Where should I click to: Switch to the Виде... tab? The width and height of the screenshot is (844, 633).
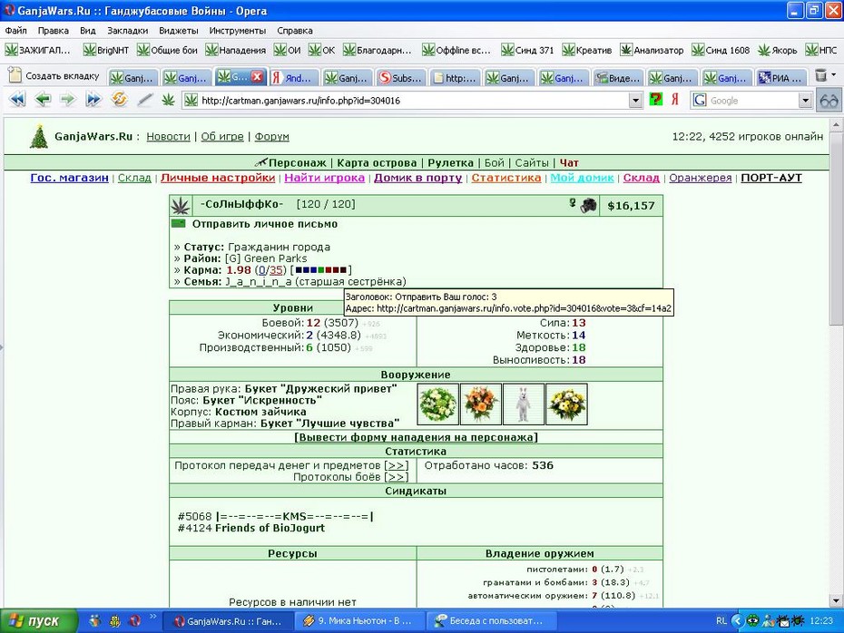pos(618,78)
